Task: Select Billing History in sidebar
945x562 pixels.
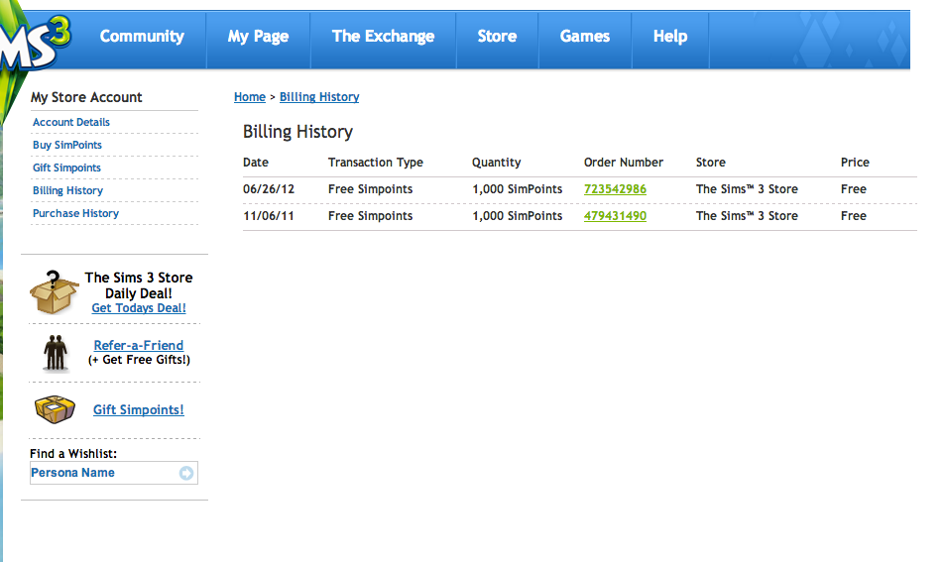Action: pyautogui.click(x=67, y=191)
